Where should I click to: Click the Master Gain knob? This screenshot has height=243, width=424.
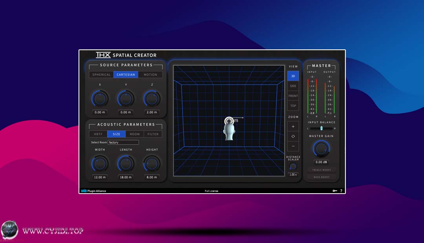coord(321,149)
